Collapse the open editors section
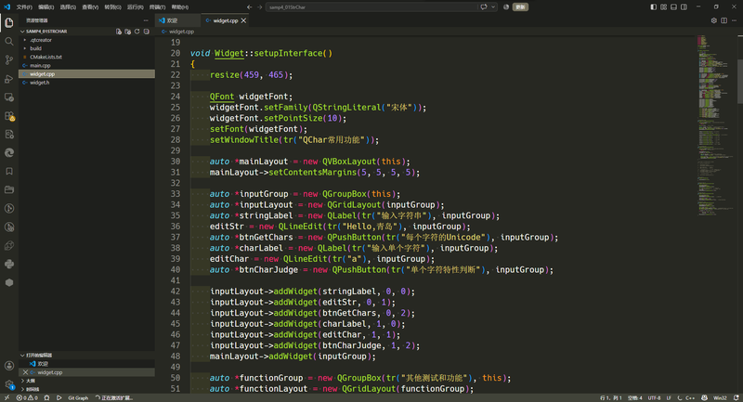 (86, 356)
